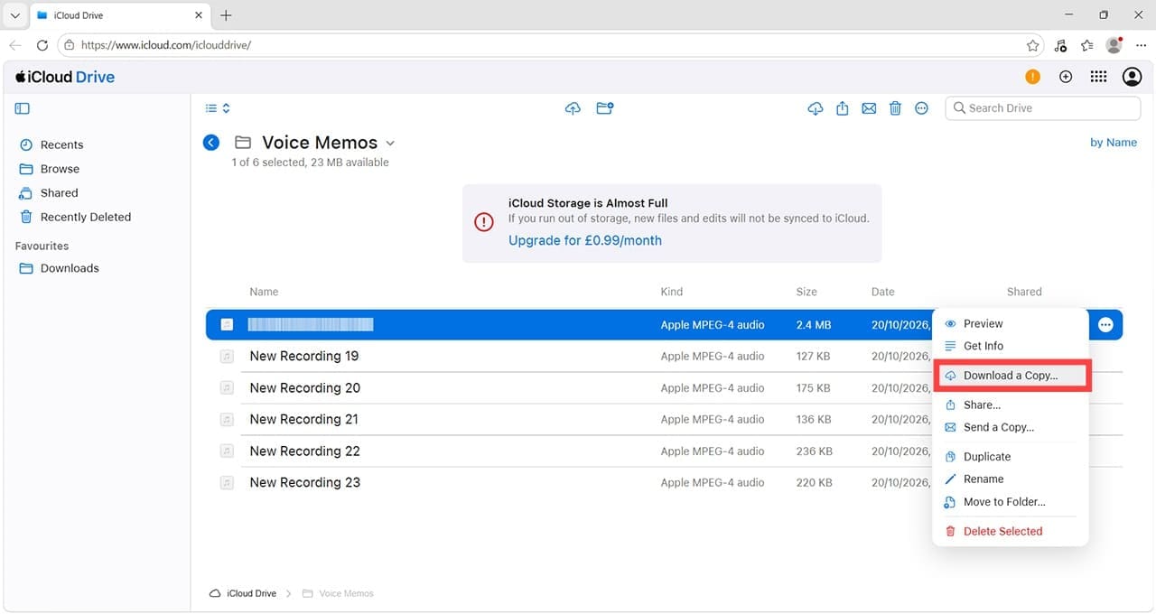Open Downloads under Favourites
The width and height of the screenshot is (1156, 614).
70,268
